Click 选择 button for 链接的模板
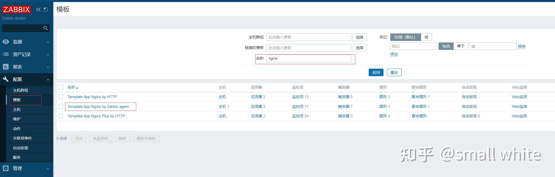This screenshot has width=555, height=177. [x=359, y=48]
